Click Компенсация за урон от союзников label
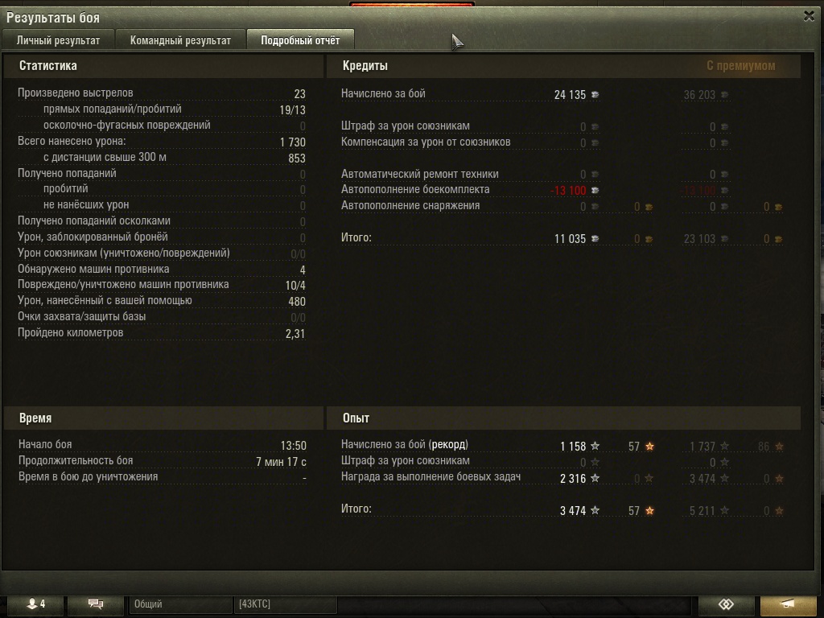Image resolution: width=824 pixels, height=618 pixels. pyautogui.click(x=426, y=142)
